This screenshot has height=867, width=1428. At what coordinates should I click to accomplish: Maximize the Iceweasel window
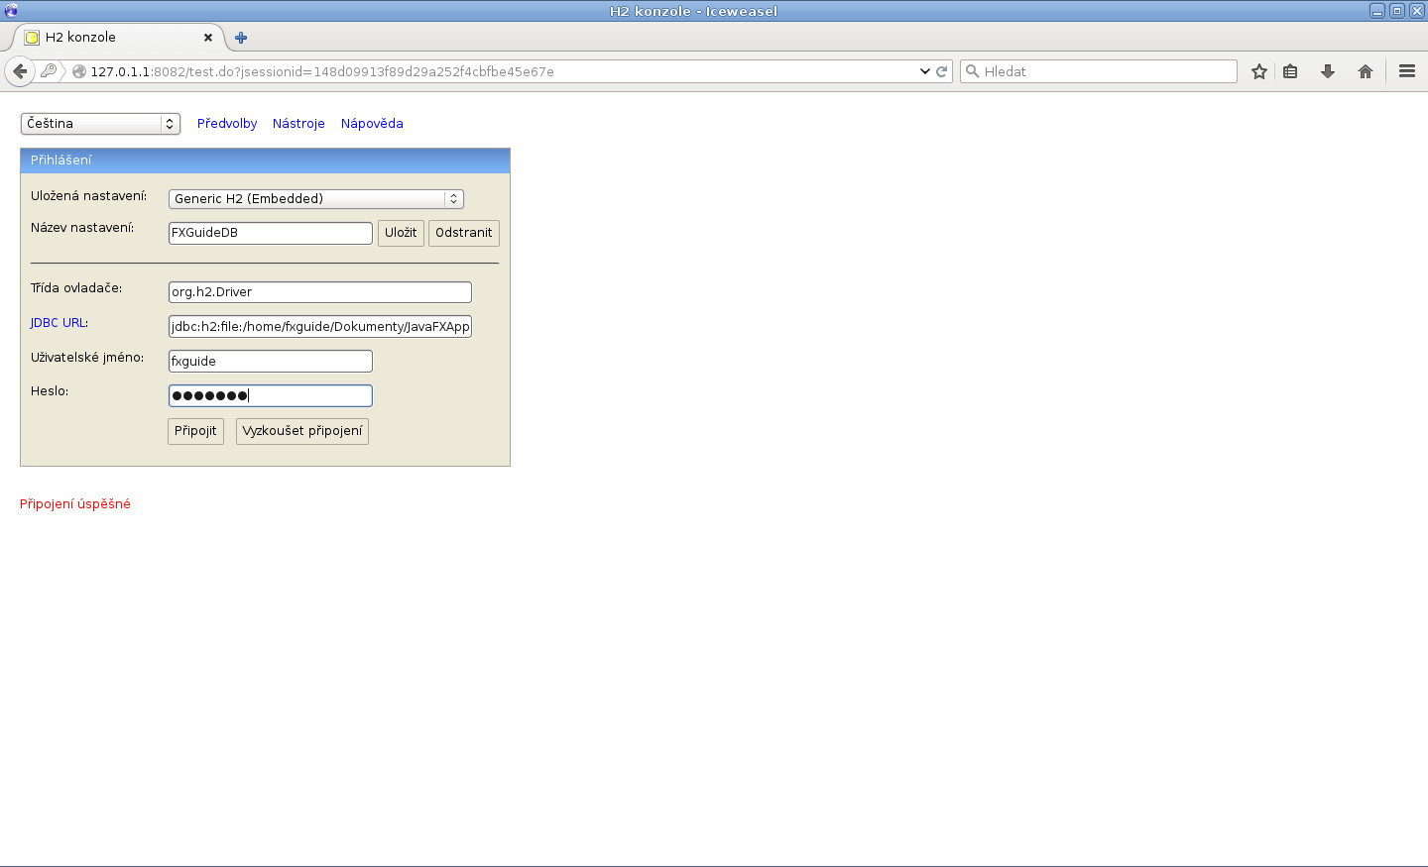pyautogui.click(x=1396, y=11)
